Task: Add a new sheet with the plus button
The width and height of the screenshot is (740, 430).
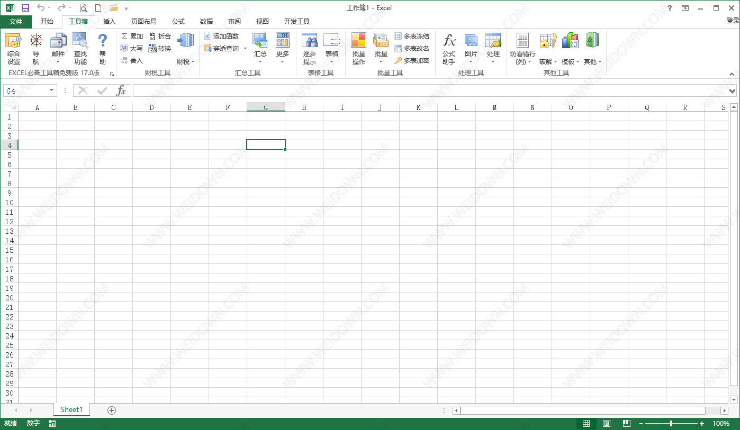Action: point(112,410)
